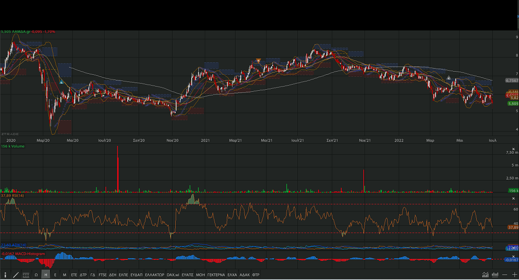The image size is (519, 280).
Task: Toggle the daily Η timeframe
Action: [x=46, y=275]
